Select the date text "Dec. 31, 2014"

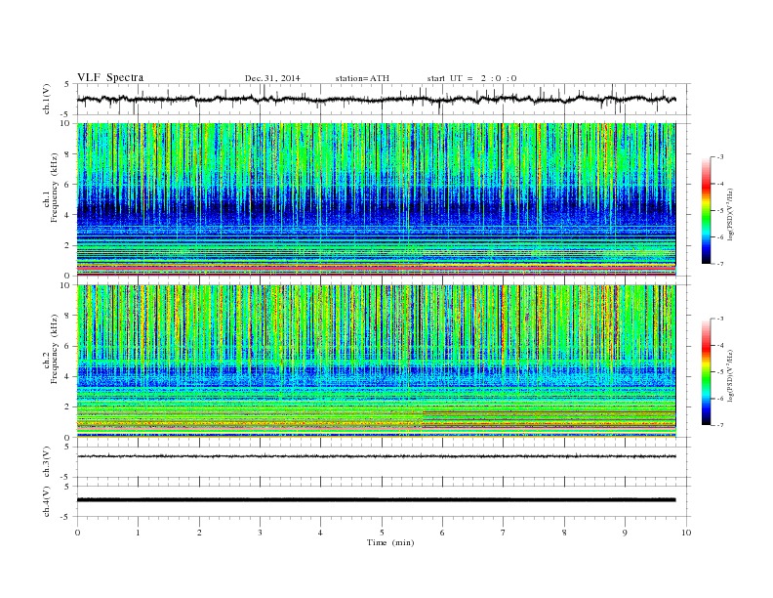tap(272, 78)
